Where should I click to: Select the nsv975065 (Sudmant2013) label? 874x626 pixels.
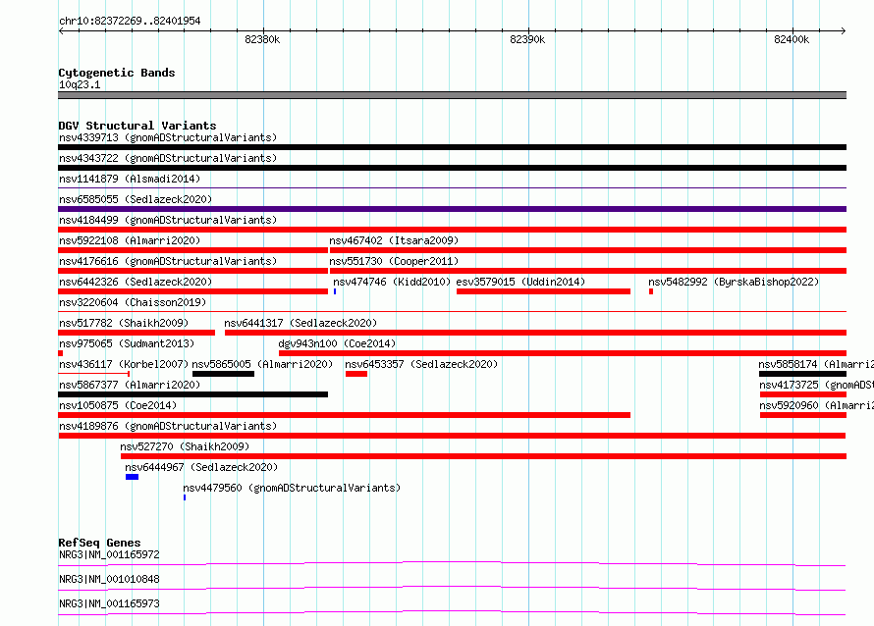(127, 343)
